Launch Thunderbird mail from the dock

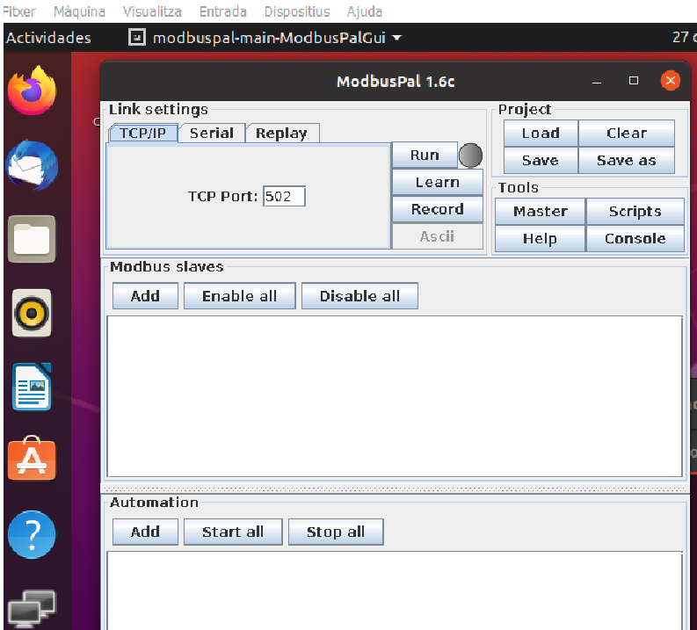(x=32, y=165)
